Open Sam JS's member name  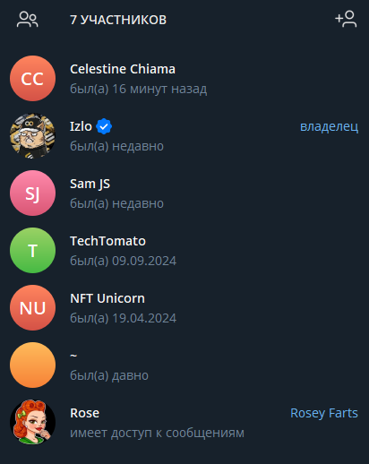(90, 184)
